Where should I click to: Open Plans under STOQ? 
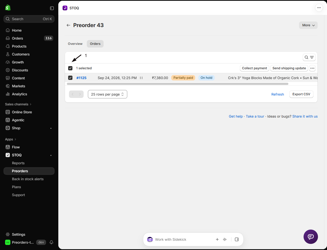16,187
